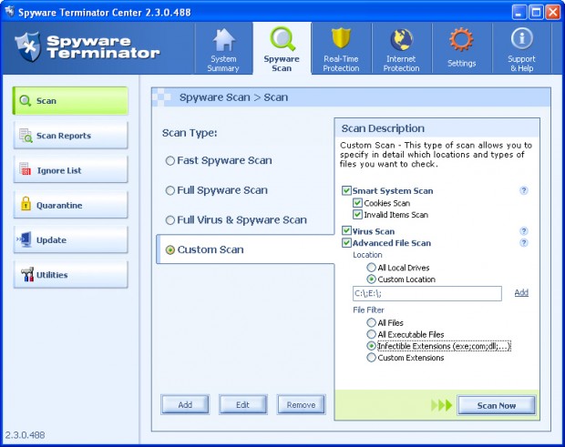Uncheck Invalid Items Scan
Viewport: 565px width, 447px height.
(357, 215)
